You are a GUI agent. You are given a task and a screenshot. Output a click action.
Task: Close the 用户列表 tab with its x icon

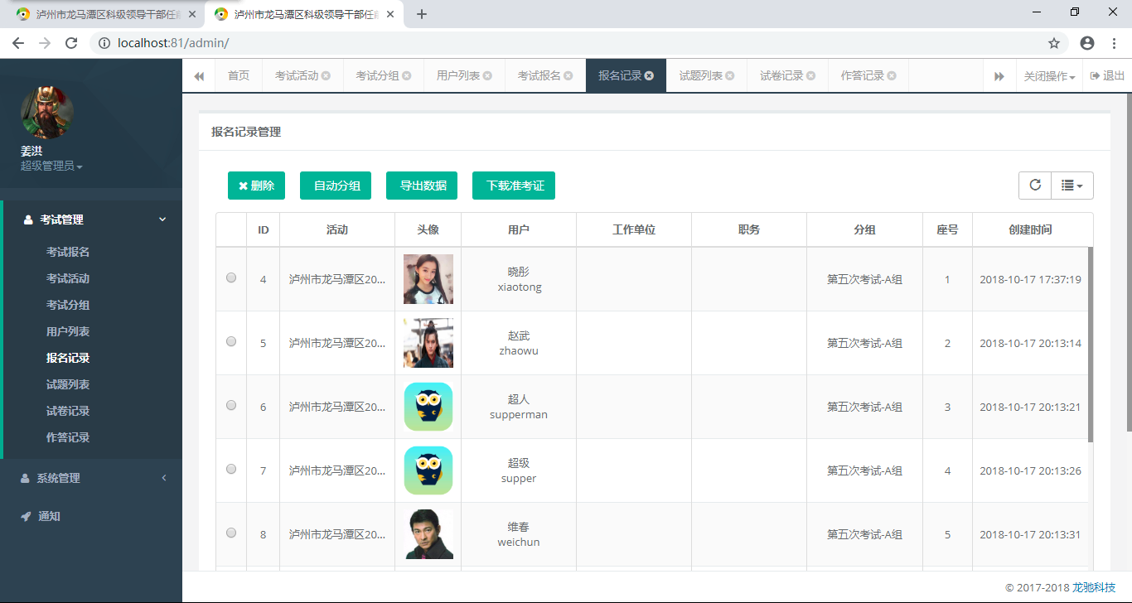coord(487,76)
